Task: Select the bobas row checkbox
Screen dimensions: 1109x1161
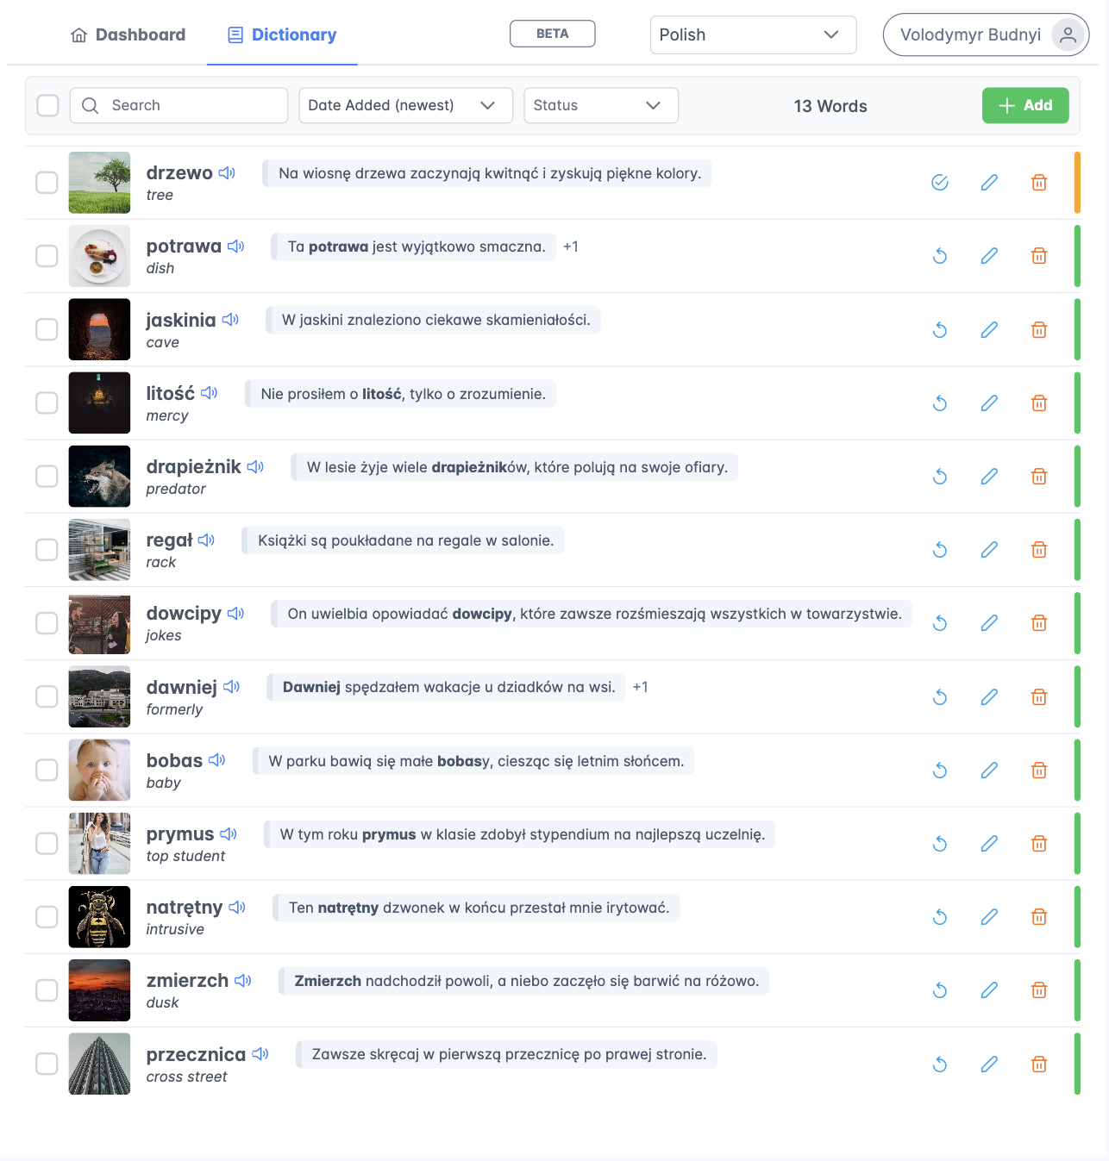Action: [47, 771]
